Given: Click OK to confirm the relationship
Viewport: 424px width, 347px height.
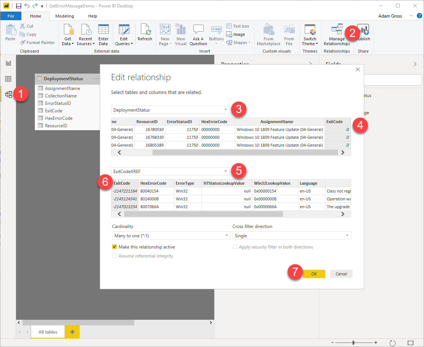Looking at the screenshot, I should pos(314,274).
